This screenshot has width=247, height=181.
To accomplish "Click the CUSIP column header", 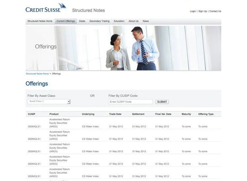I will pos(32,114).
